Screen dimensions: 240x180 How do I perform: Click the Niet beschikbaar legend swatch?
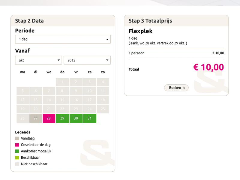(17, 164)
